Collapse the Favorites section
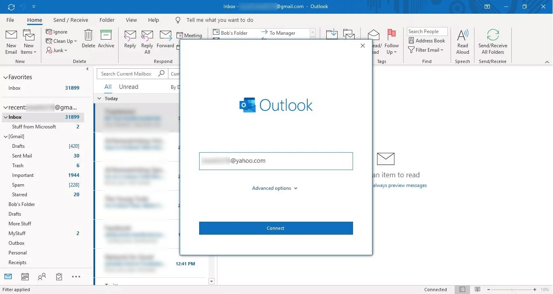 click(5, 77)
